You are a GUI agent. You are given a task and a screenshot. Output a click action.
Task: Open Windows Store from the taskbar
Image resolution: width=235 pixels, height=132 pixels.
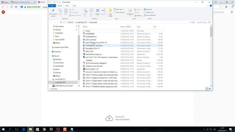37,129
